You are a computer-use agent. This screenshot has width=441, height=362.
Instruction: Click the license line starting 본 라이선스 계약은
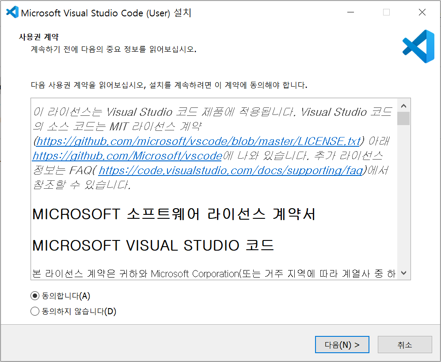tap(214, 274)
